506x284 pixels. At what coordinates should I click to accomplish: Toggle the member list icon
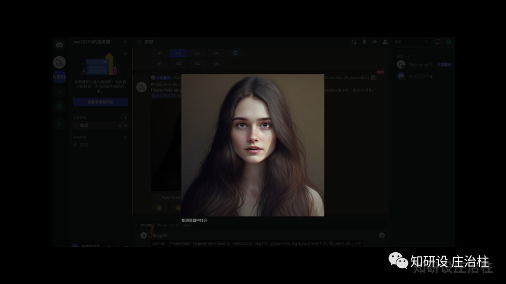pos(385,42)
